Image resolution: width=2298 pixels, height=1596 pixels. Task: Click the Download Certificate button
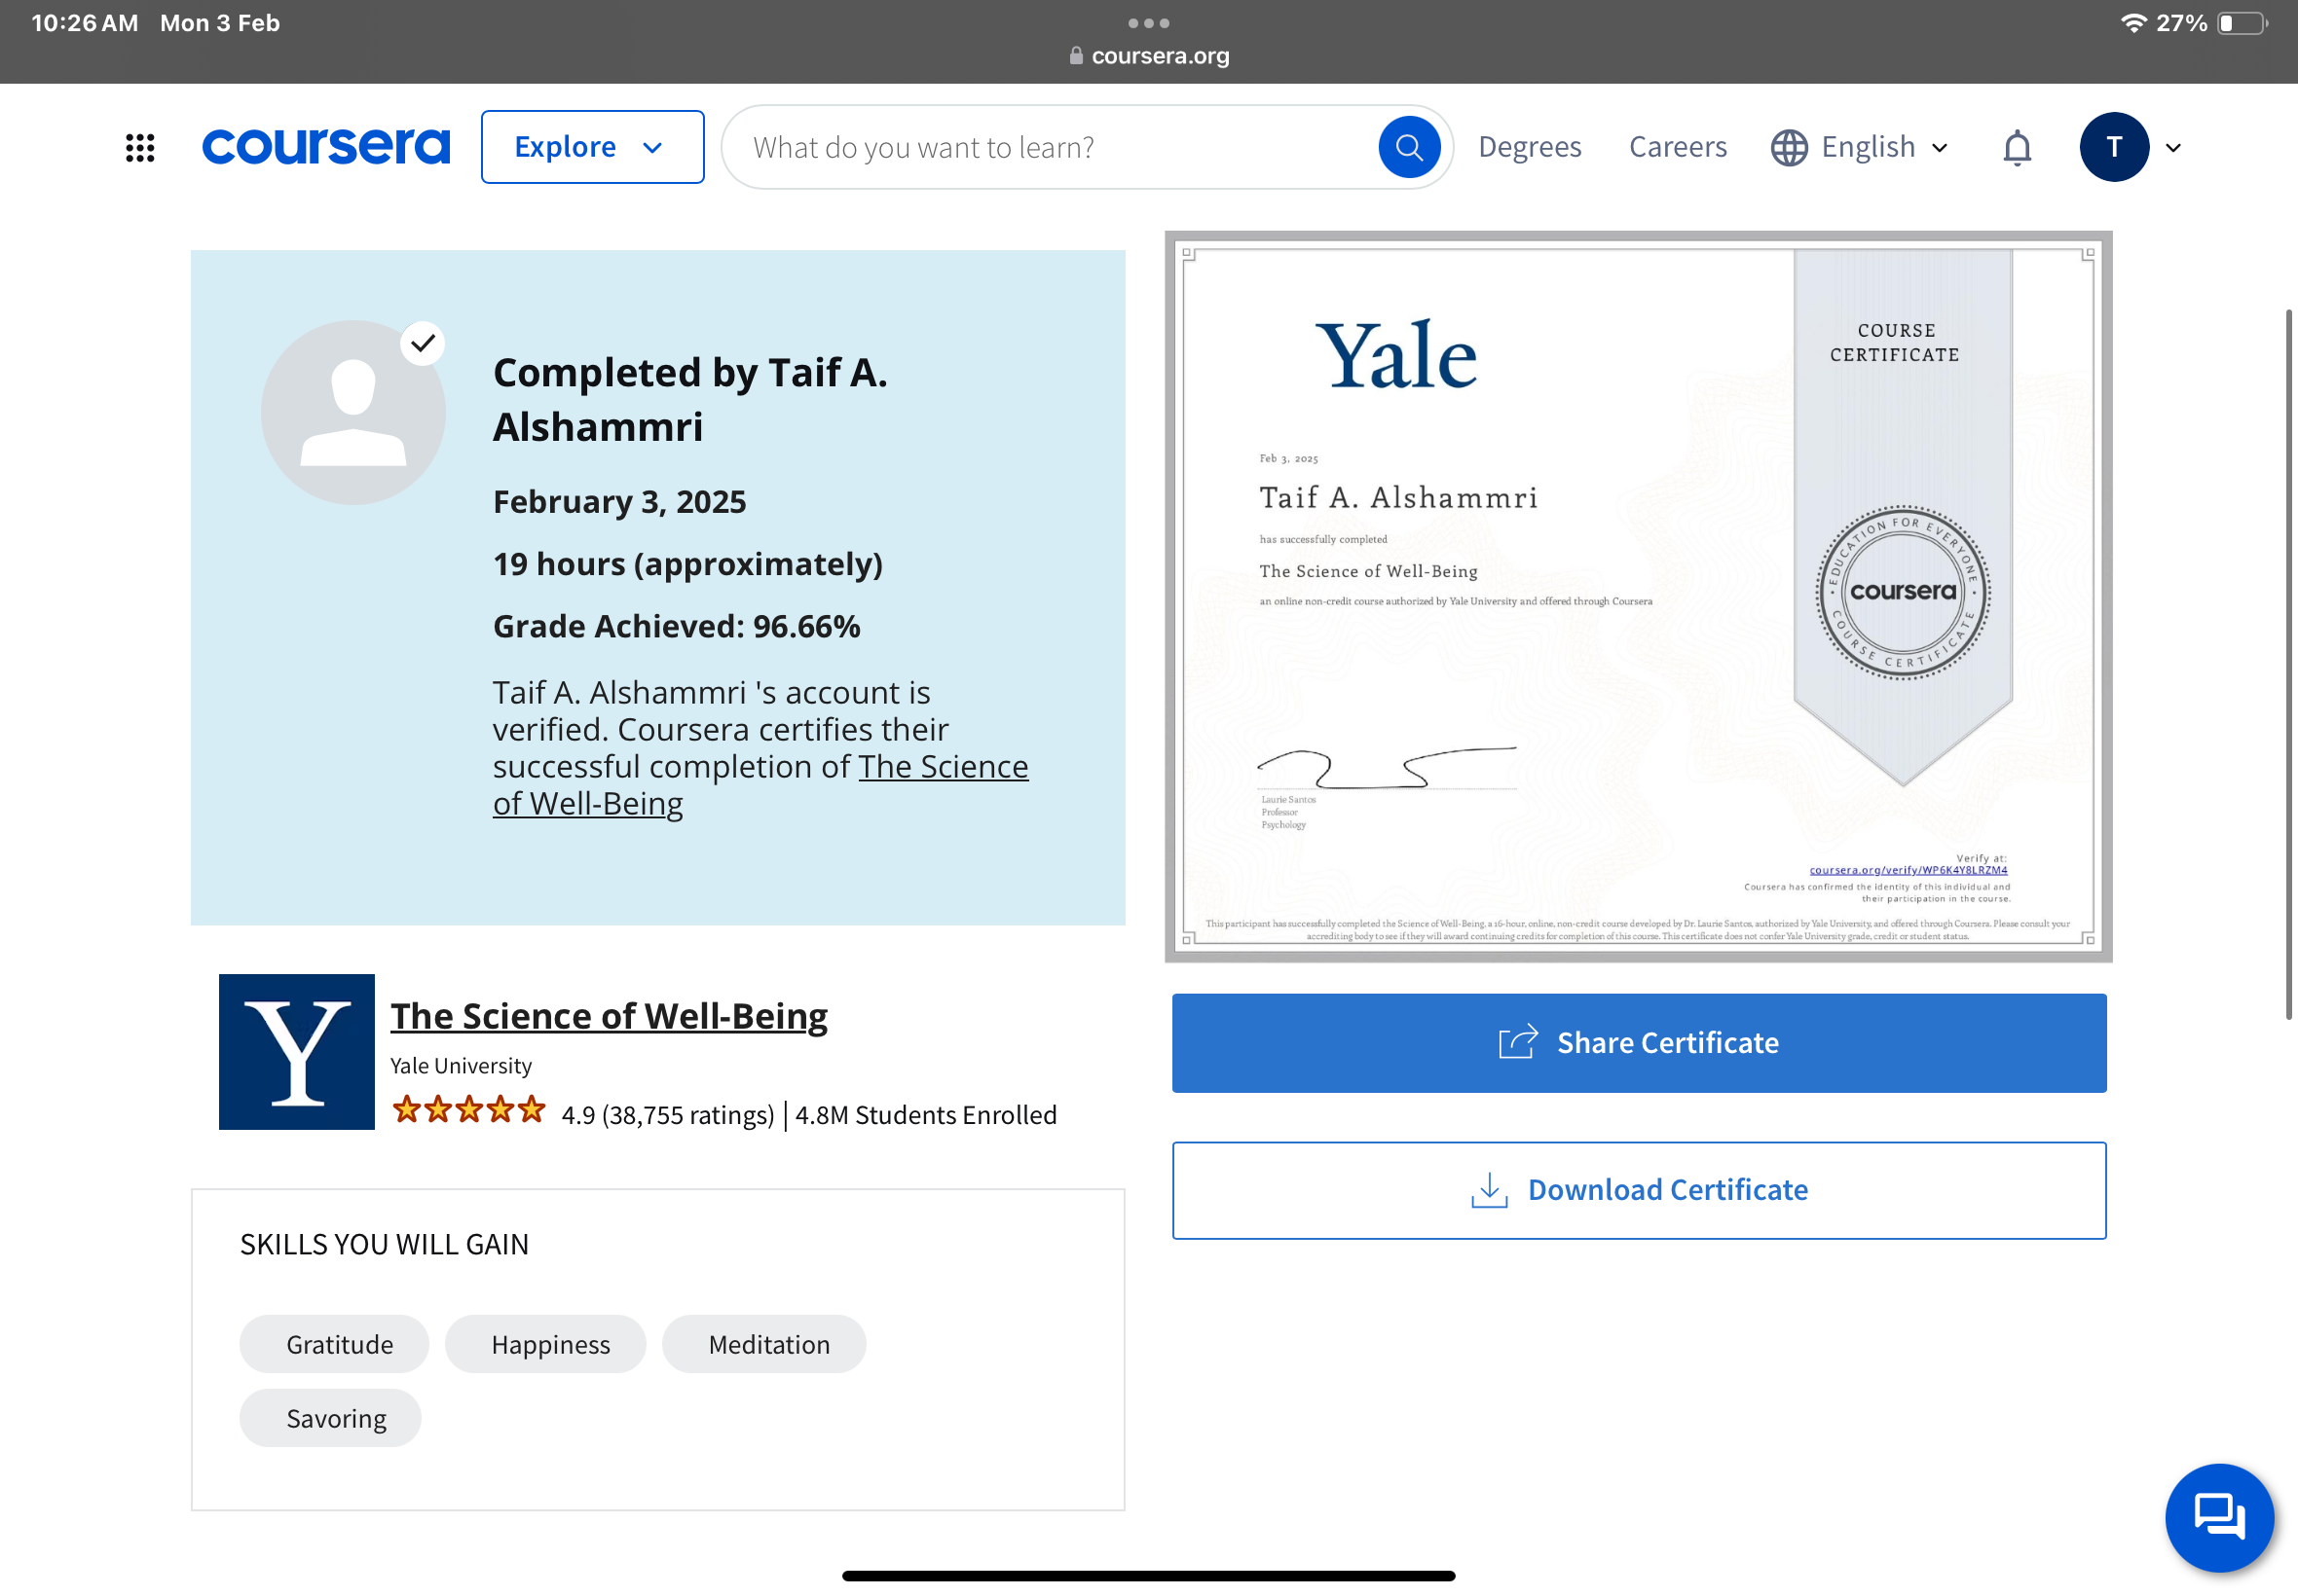1639,1190
